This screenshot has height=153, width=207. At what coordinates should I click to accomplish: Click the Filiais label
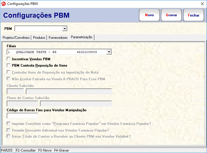point(11,46)
